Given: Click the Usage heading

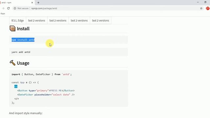Looking at the screenshot, I should tap(23, 63).
